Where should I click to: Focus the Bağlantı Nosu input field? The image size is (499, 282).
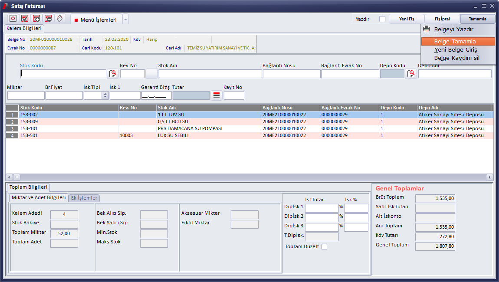(292, 74)
